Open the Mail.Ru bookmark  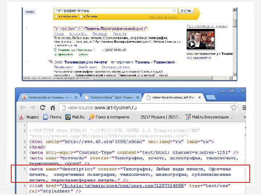75,117
